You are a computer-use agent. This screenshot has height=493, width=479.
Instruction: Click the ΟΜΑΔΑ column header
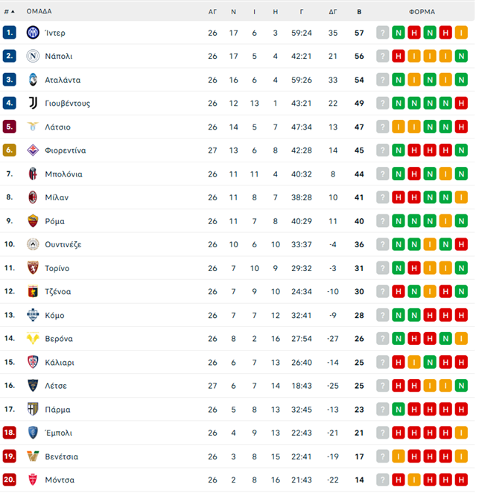click(39, 11)
